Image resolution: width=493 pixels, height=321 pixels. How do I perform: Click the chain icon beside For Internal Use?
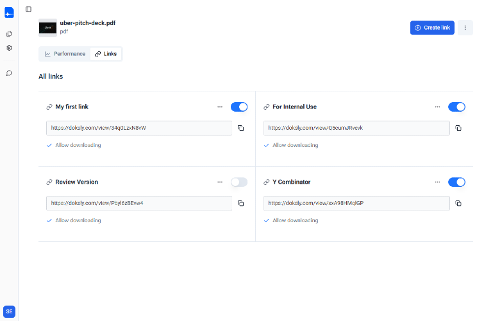pos(266,107)
